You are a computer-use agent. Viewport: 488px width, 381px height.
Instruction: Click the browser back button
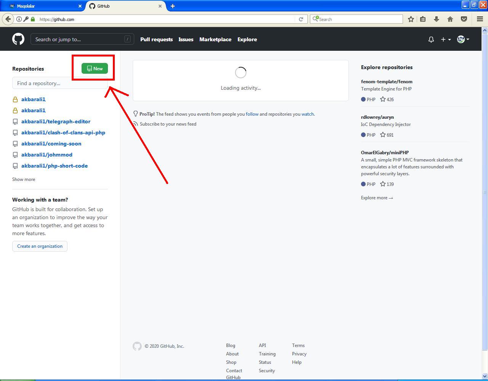[8, 19]
